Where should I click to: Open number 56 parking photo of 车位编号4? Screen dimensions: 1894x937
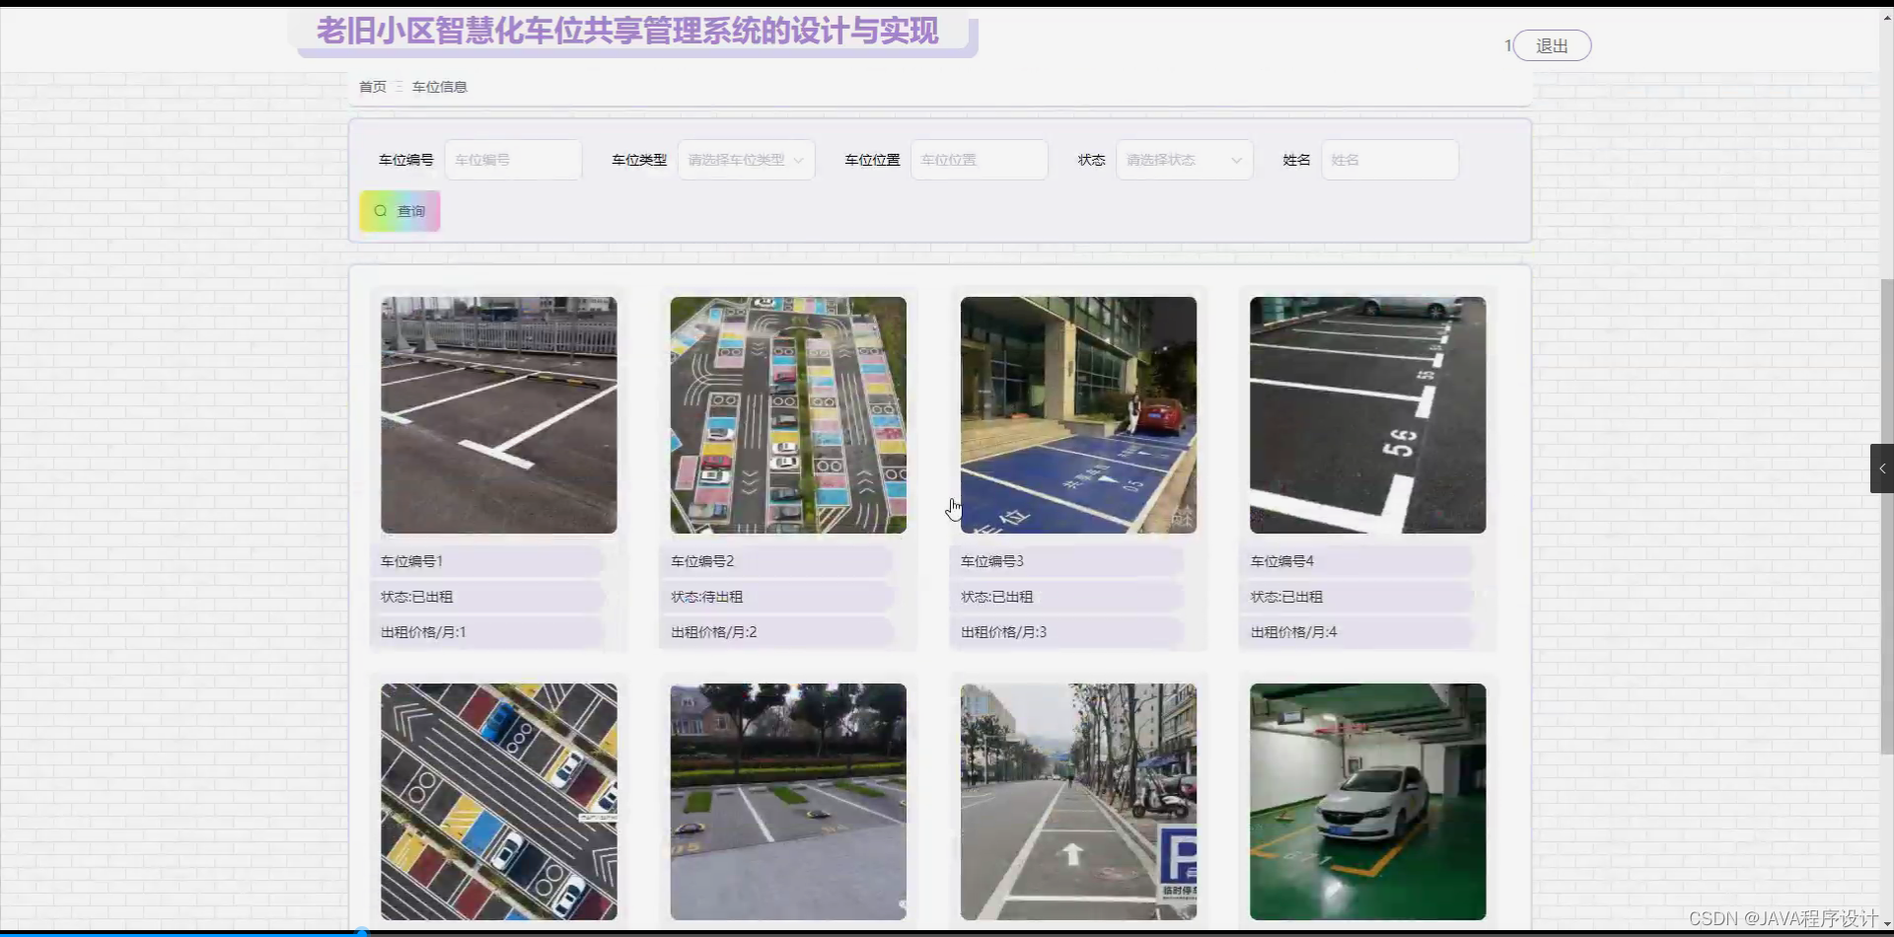coord(1367,415)
